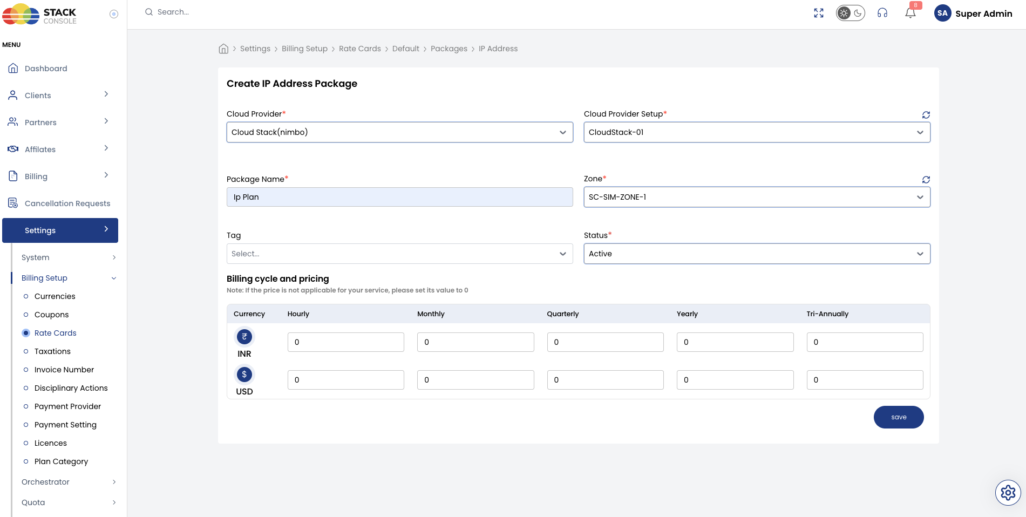Image resolution: width=1026 pixels, height=517 pixels.
Task: Open the Status dropdown
Action: point(757,254)
